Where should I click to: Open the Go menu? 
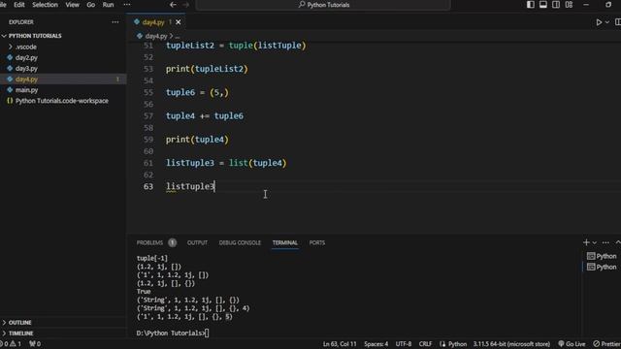[90, 5]
